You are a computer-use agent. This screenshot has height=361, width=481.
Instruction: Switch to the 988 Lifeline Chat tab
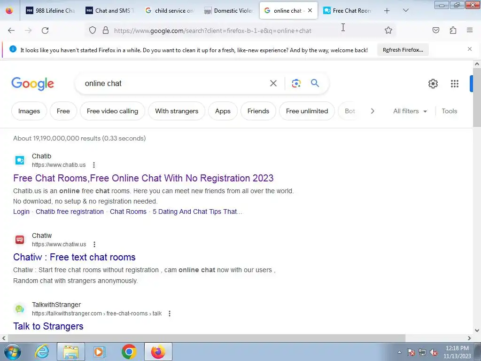coord(50,11)
